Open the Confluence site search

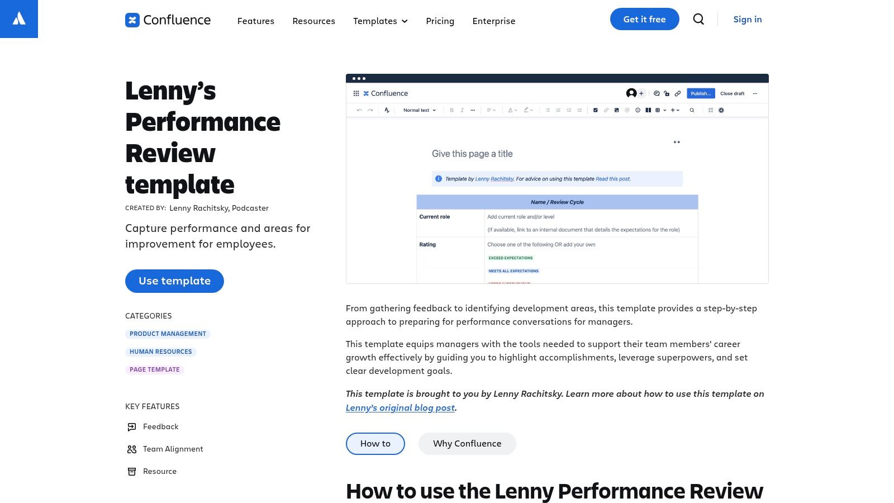pyautogui.click(x=698, y=19)
